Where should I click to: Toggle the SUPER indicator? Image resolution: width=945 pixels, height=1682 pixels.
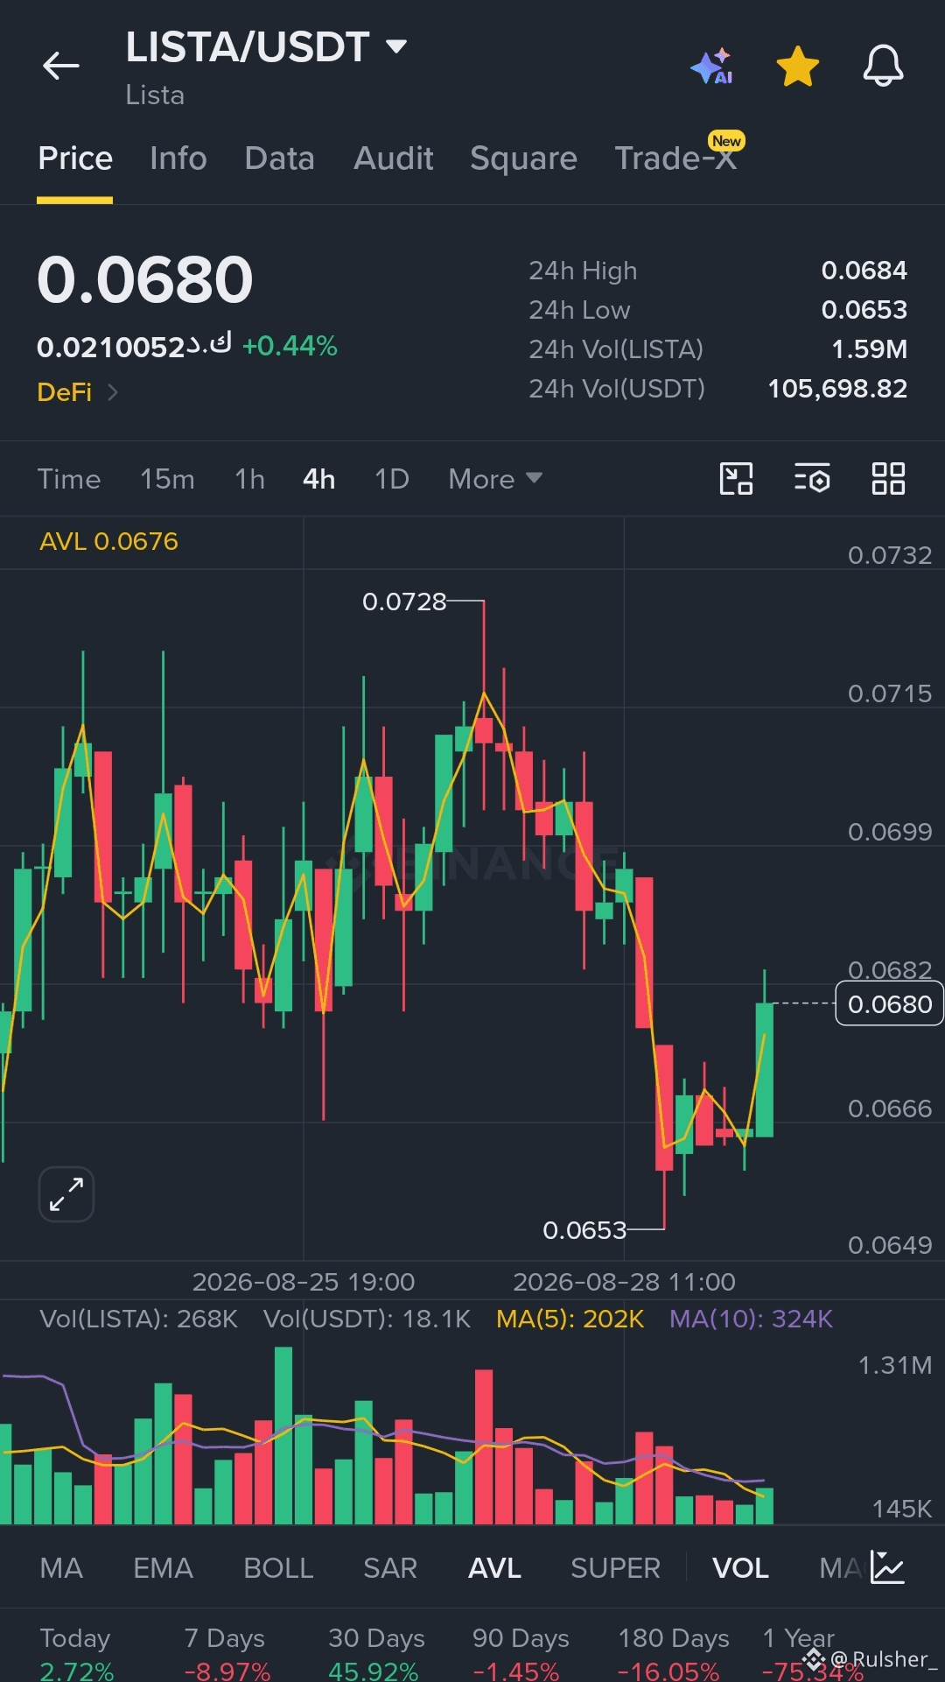615,1568
